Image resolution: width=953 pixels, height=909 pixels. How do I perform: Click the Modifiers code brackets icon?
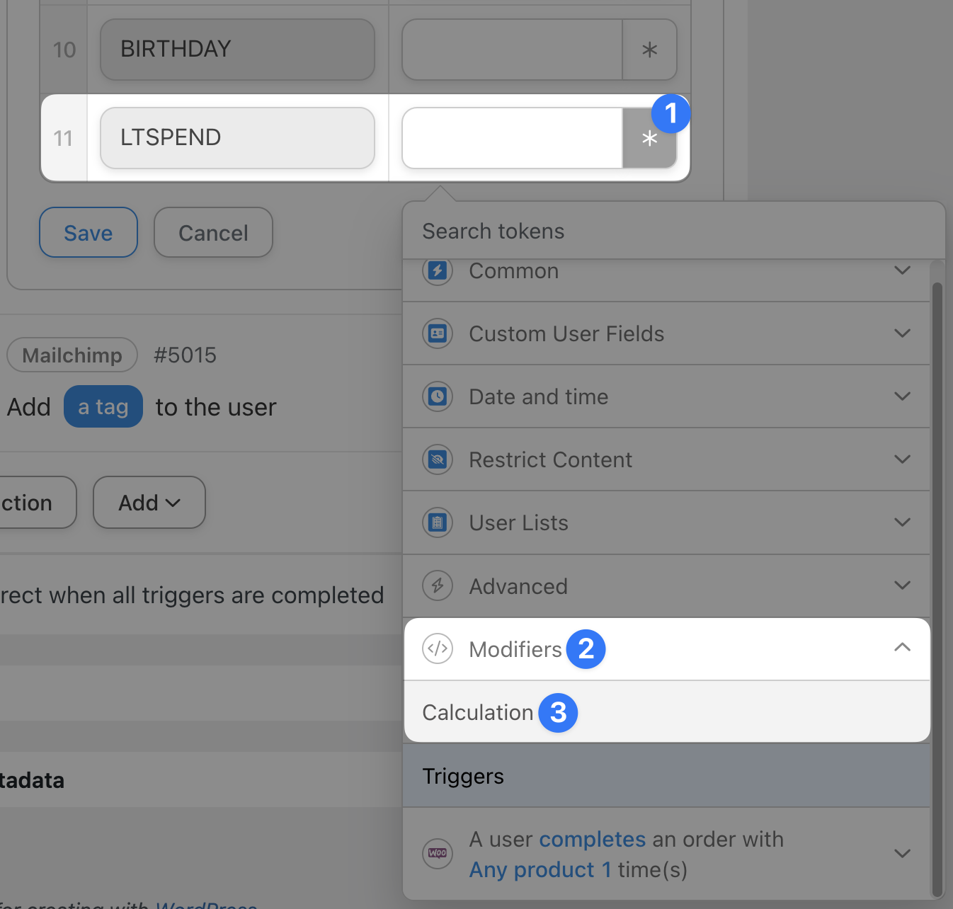click(438, 648)
